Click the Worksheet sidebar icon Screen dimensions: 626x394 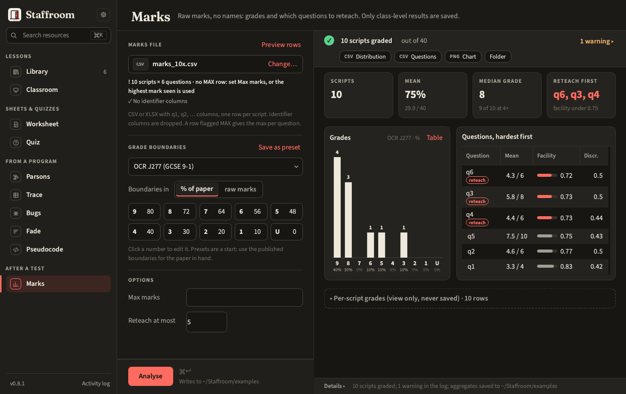[x=16, y=124]
